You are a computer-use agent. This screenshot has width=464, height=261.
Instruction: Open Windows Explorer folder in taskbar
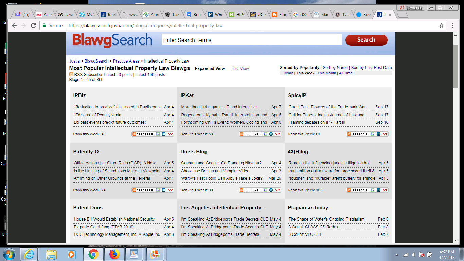click(x=51, y=254)
